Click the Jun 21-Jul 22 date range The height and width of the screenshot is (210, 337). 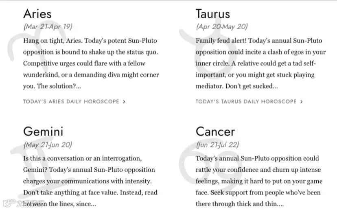pos(217,144)
